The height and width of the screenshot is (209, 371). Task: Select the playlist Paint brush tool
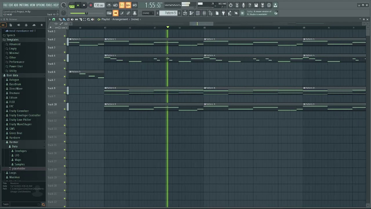(x=64, y=19)
